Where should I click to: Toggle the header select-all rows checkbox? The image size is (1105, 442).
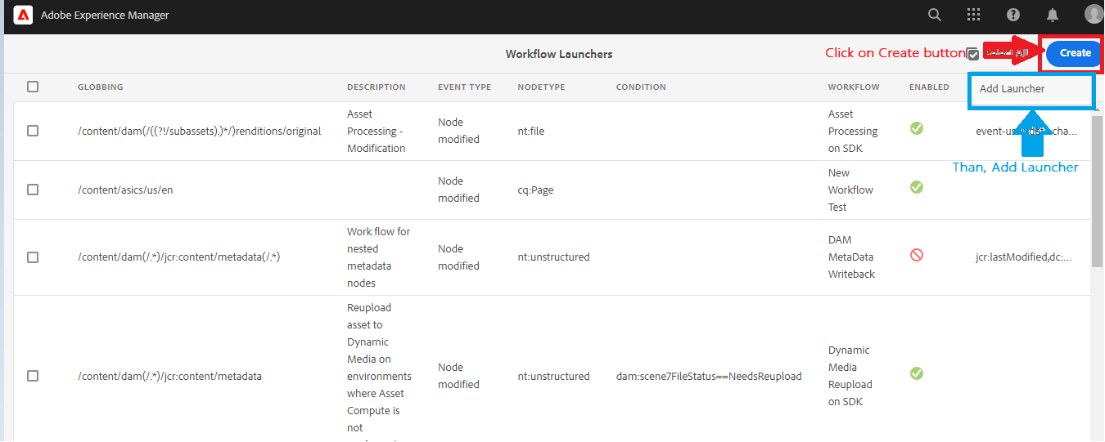coord(33,87)
